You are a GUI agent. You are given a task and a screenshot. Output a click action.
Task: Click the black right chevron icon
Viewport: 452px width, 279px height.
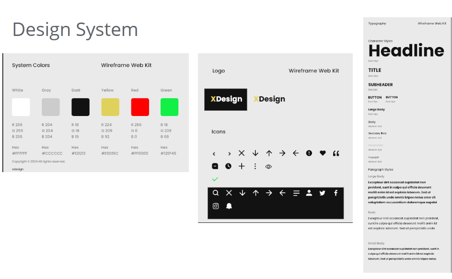(x=229, y=154)
